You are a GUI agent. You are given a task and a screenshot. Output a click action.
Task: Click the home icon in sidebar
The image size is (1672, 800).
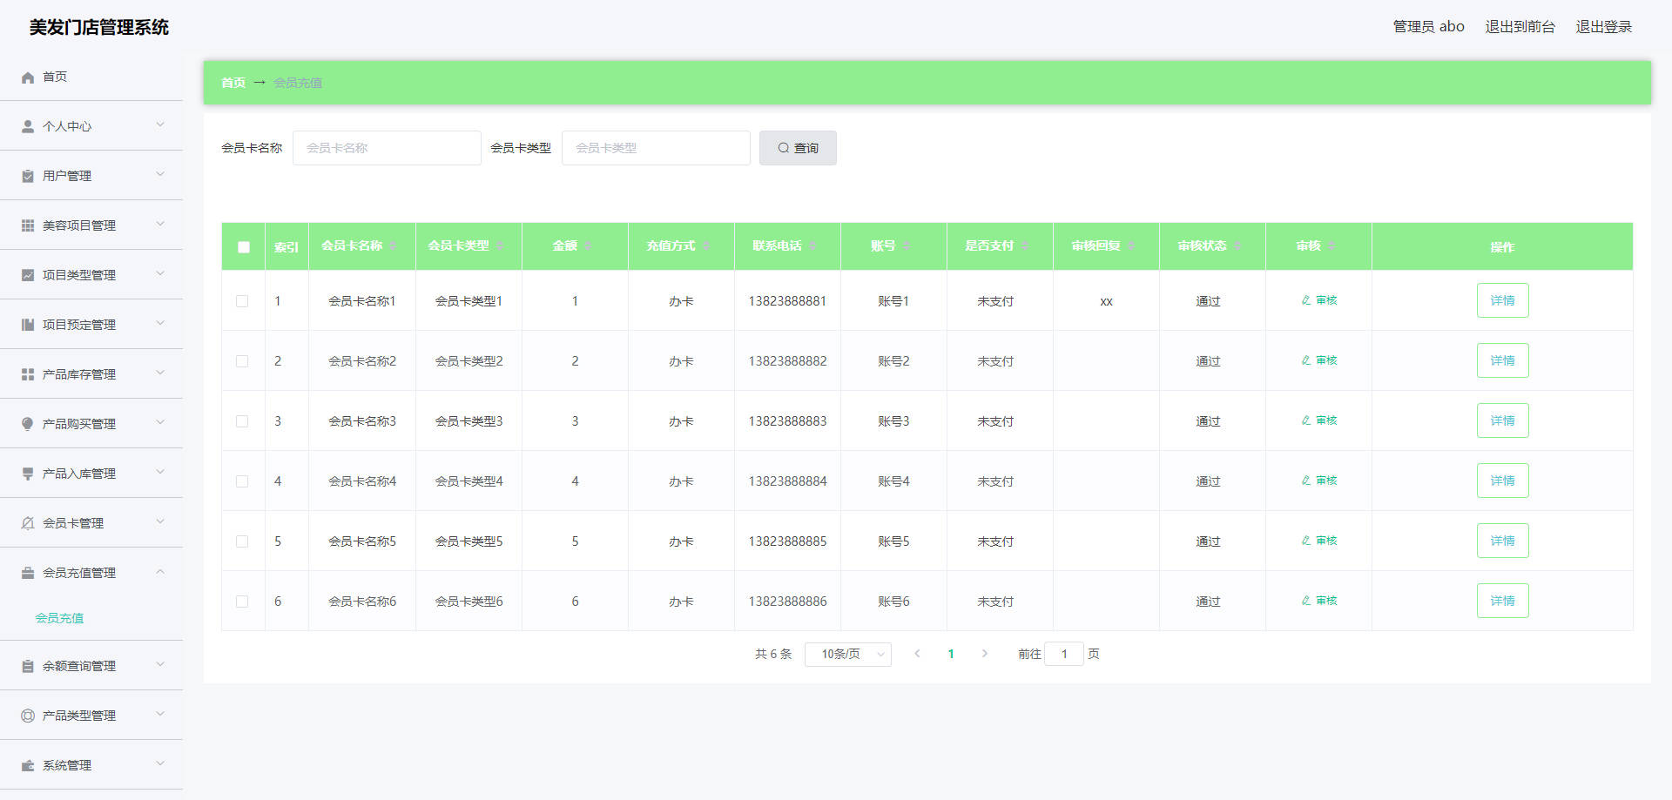pos(28,77)
